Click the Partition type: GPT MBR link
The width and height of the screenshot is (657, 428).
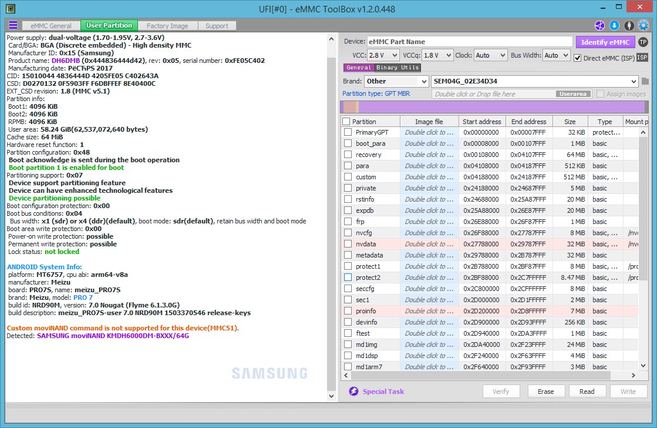[376, 93]
